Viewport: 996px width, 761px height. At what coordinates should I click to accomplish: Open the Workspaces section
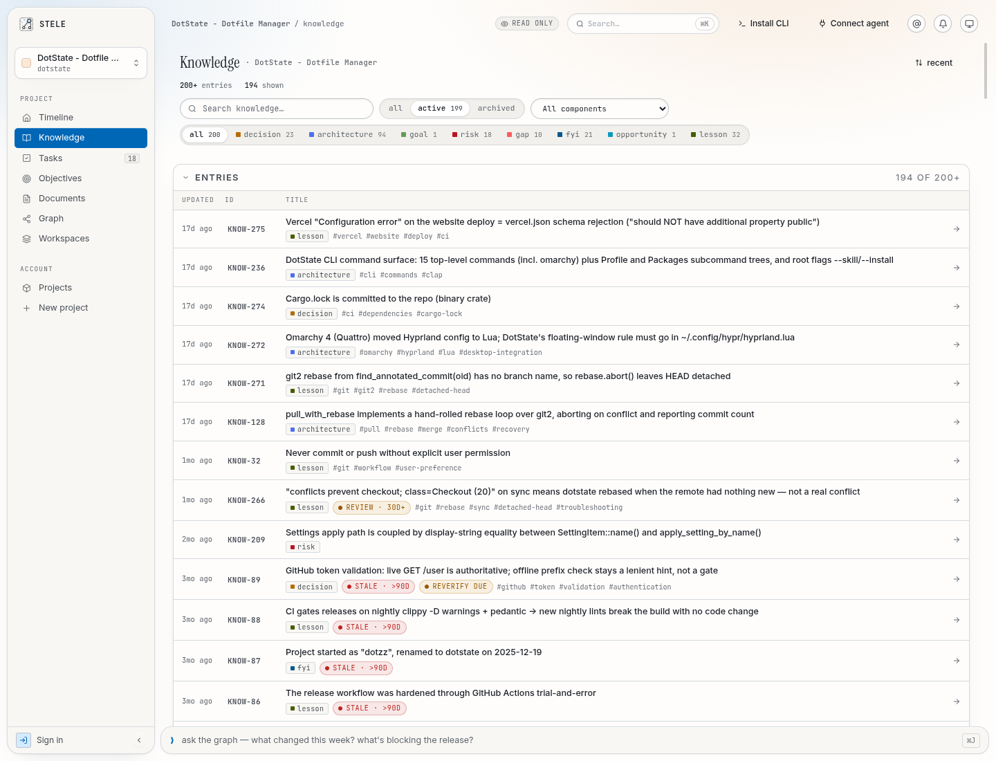tap(81, 239)
